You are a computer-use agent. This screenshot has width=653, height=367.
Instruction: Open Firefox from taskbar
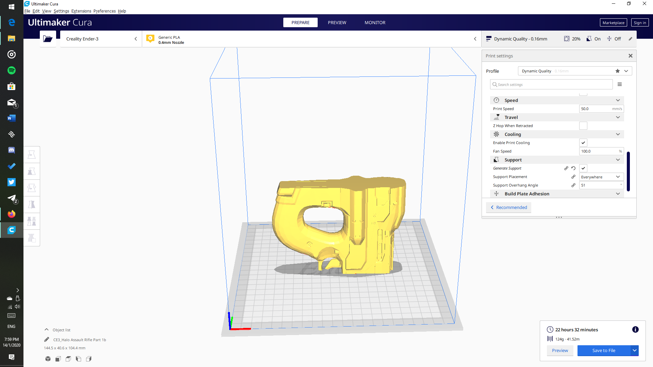coord(12,214)
